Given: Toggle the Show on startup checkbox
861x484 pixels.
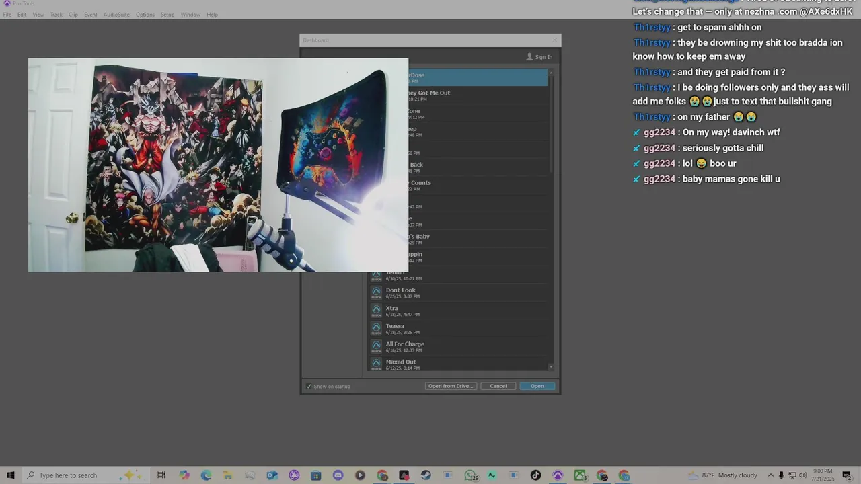Looking at the screenshot, I should click(309, 387).
